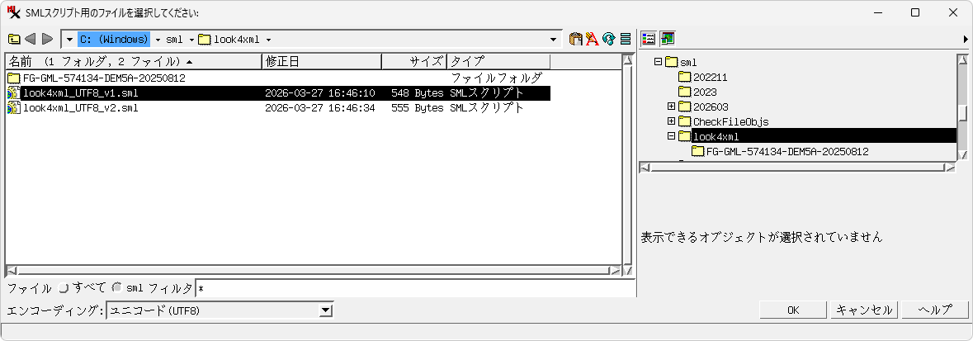Select the すべて file type radio button

pyautogui.click(x=64, y=288)
